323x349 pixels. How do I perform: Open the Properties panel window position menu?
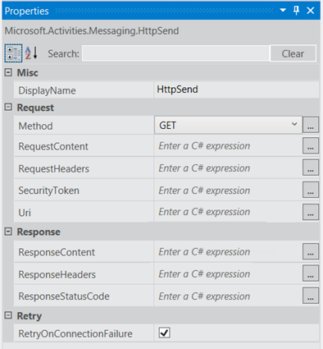[x=283, y=11]
